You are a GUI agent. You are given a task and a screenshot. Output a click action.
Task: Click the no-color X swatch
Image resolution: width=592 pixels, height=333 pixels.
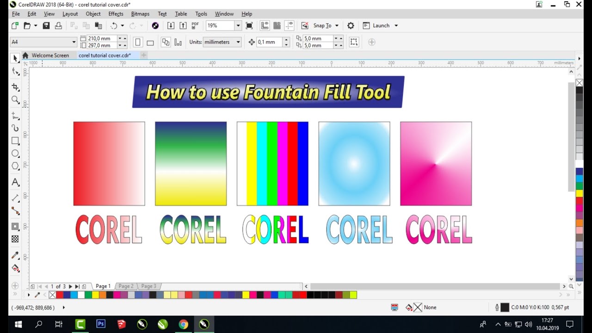tap(52, 295)
